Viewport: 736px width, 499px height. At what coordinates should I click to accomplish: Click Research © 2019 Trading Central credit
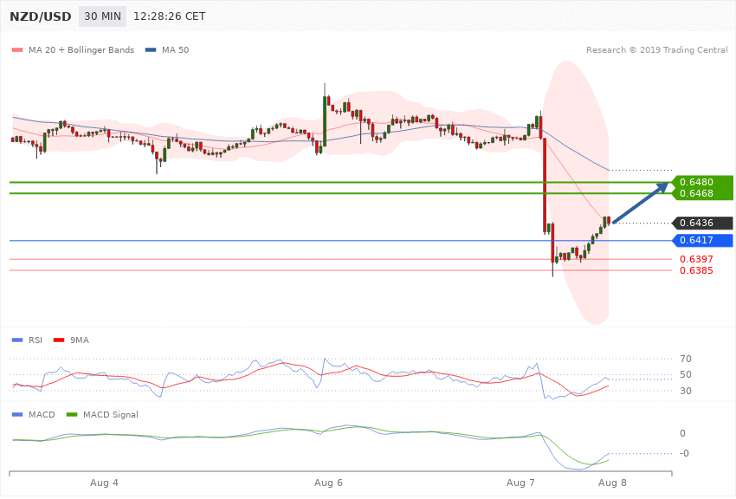coord(656,49)
